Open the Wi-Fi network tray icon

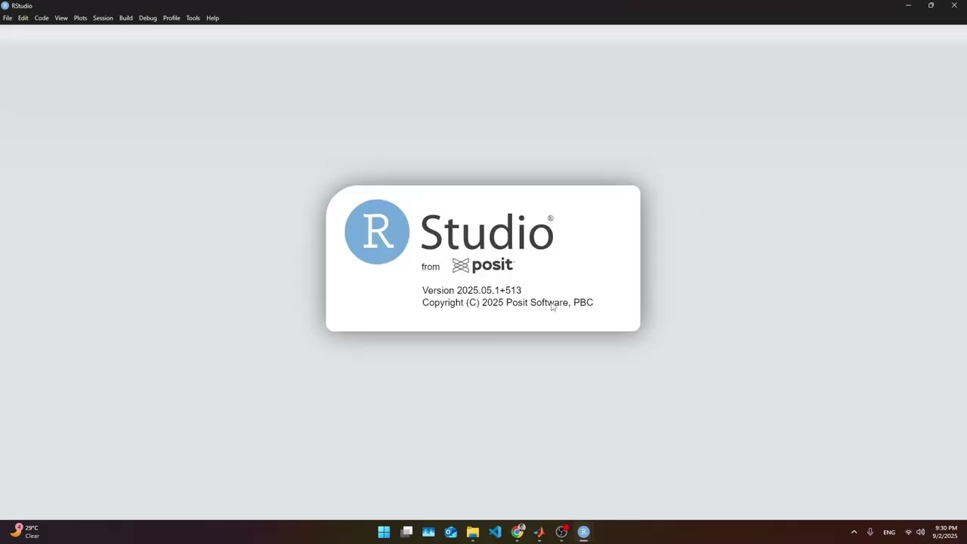[x=908, y=532]
